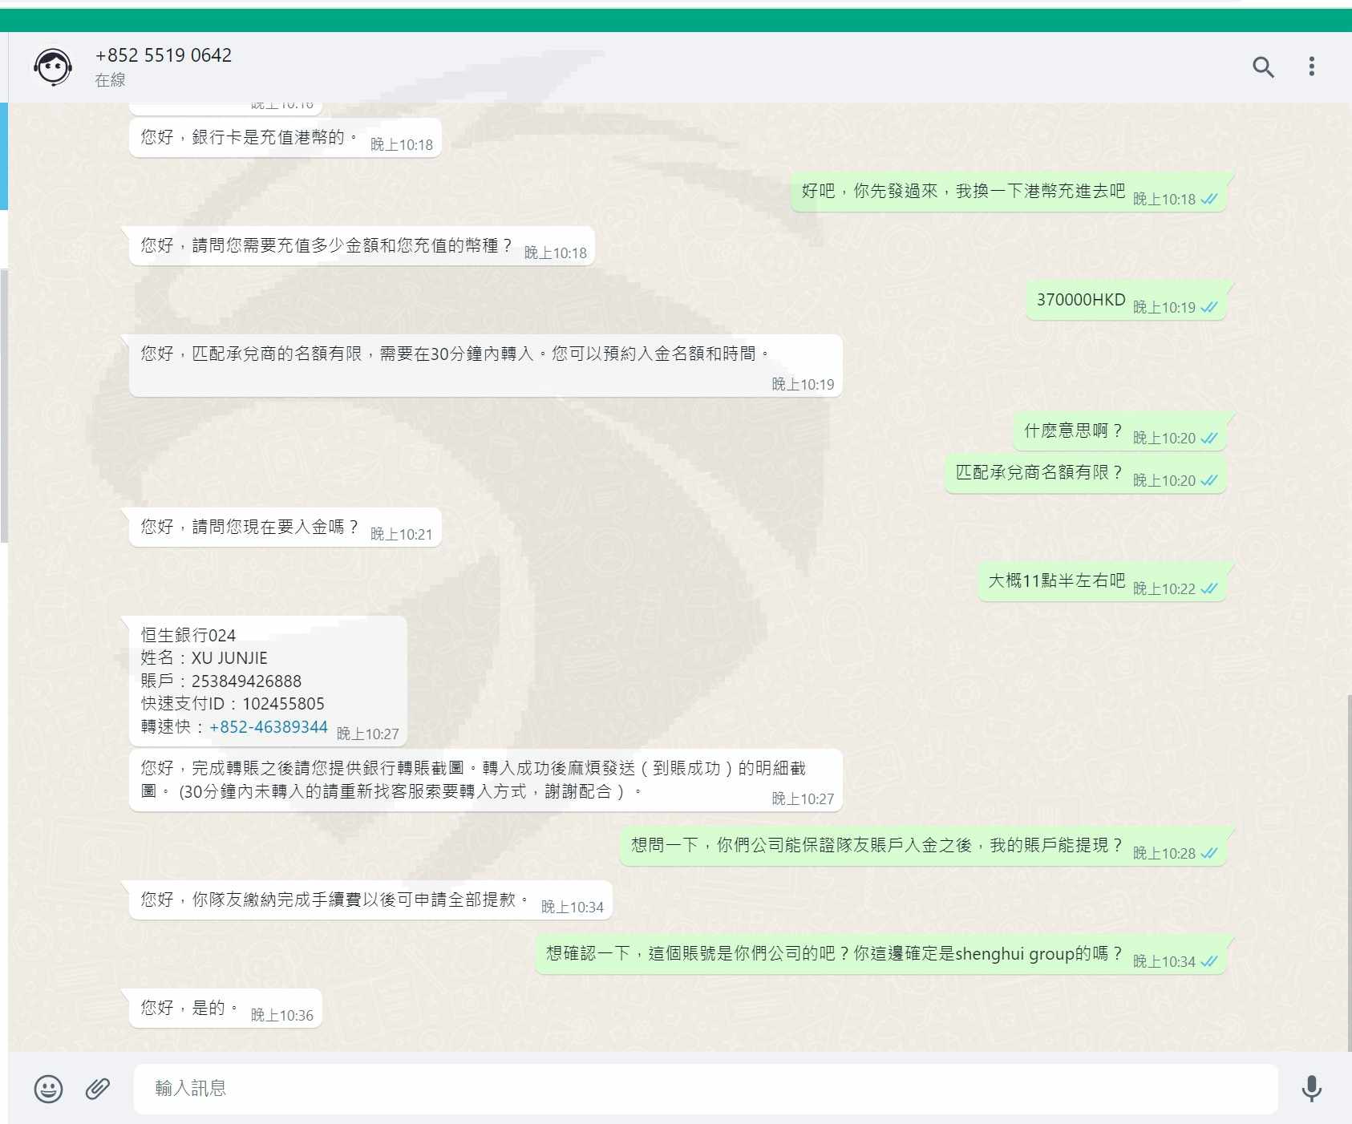The image size is (1352, 1124).
Task: Click timestamp 晚上10:21 on 入金 question
Action: [402, 535]
